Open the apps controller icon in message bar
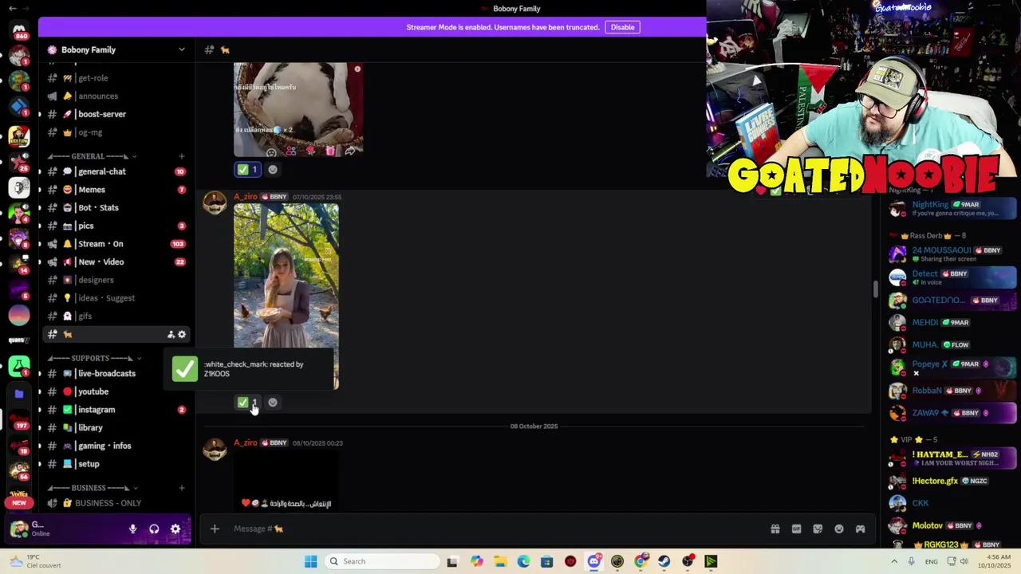This screenshot has height=574, width=1021. coord(860,529)
